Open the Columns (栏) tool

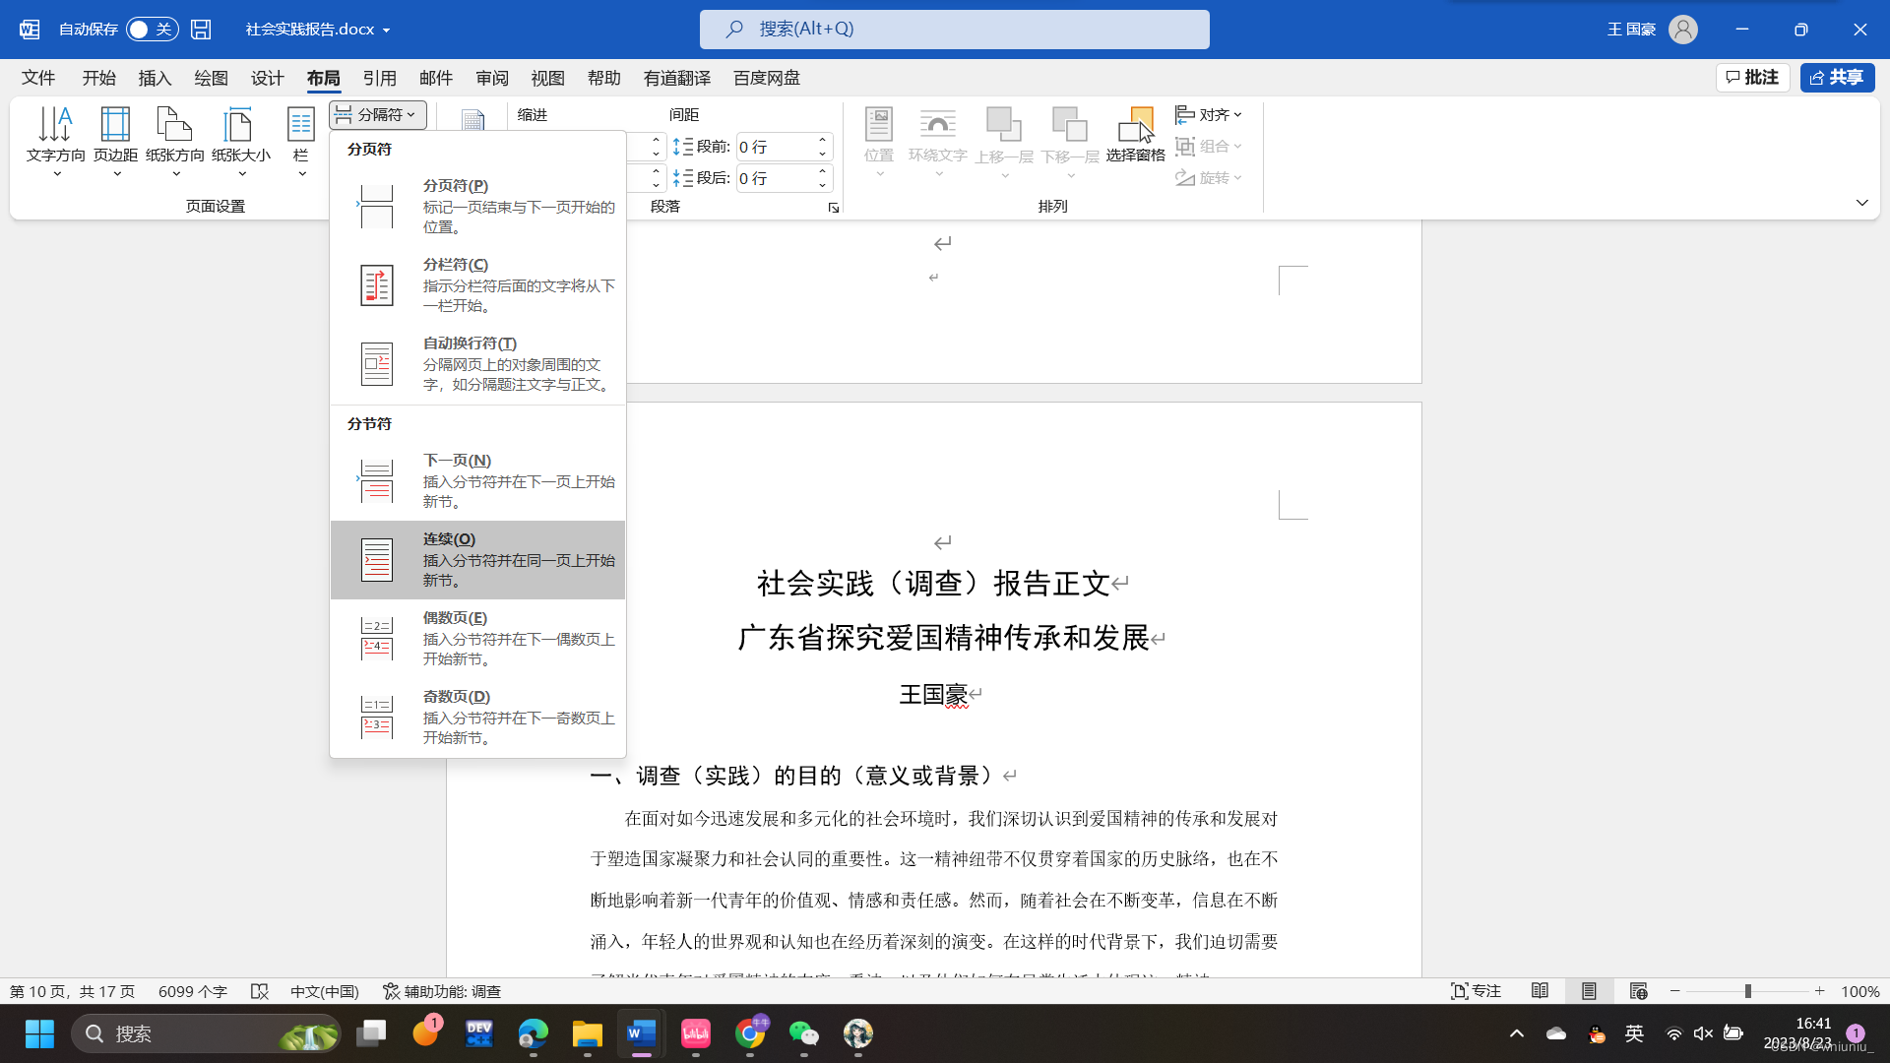pos(301,142)
